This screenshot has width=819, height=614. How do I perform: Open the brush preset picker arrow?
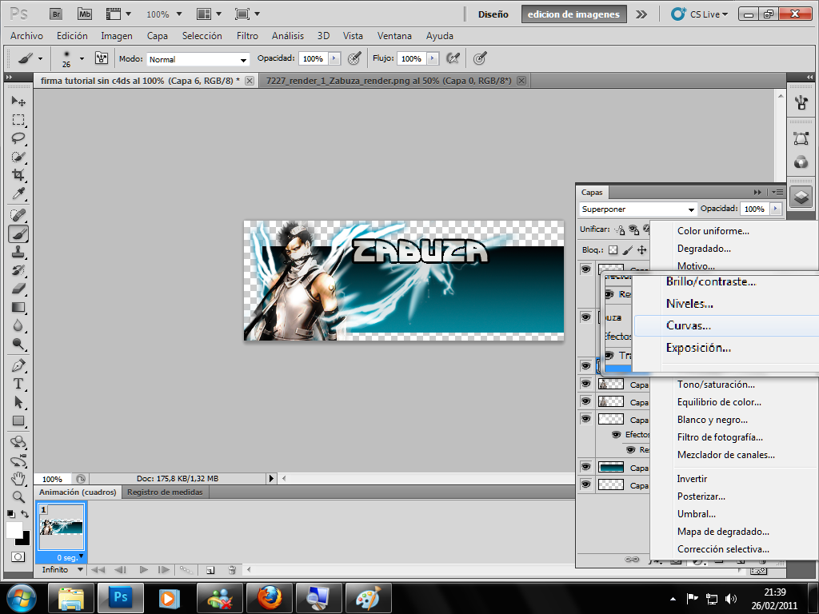[82, 58]
